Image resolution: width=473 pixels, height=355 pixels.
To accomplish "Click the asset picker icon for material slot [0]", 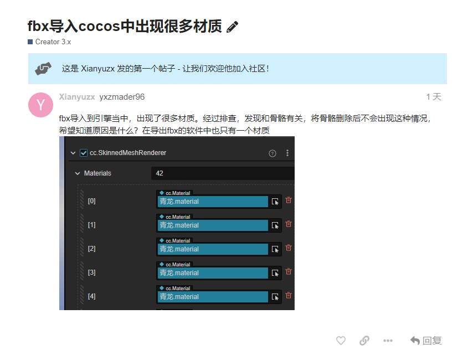I will 274,201.
